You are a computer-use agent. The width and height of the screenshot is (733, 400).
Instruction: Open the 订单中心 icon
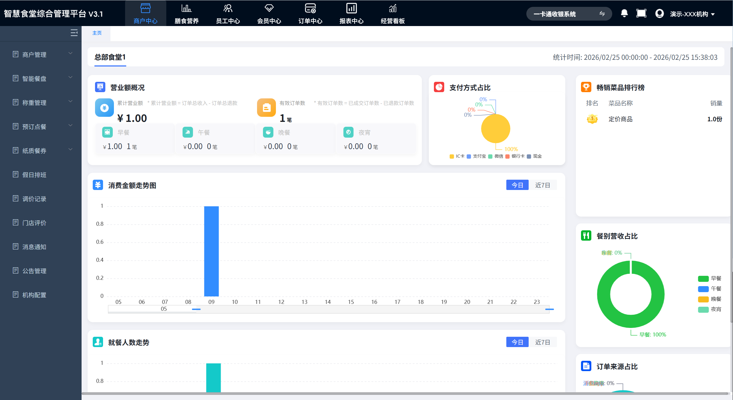[x=310, y=8]
